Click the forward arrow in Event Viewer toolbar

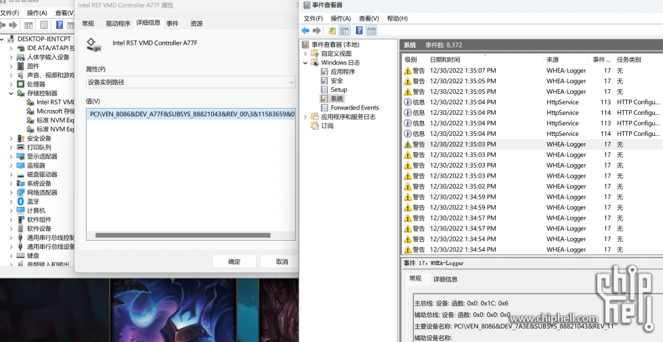point(317,30)
